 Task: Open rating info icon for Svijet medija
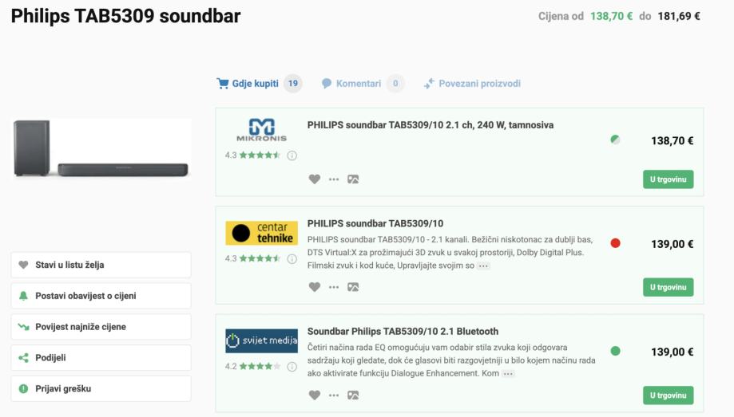(292, 367)
